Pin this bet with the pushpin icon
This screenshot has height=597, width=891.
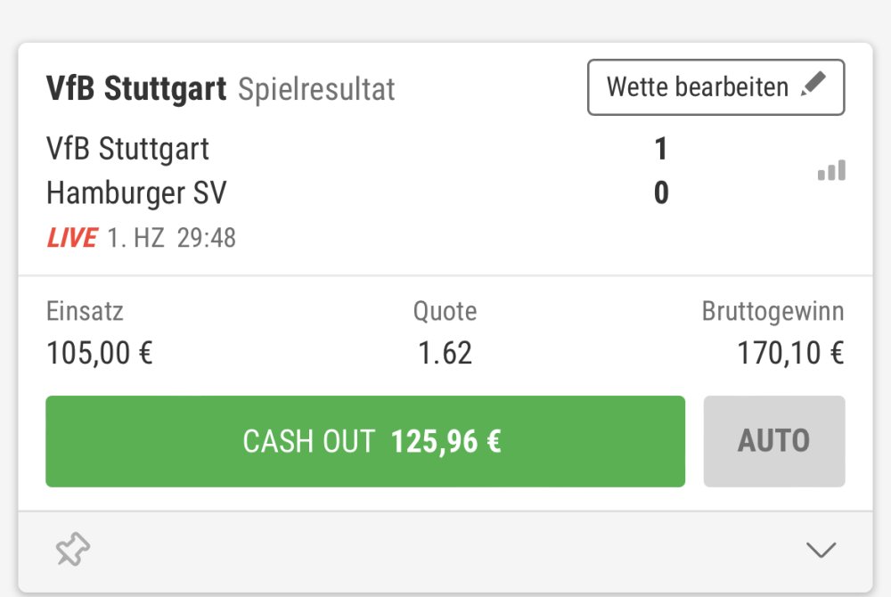[x=73, y=550]
